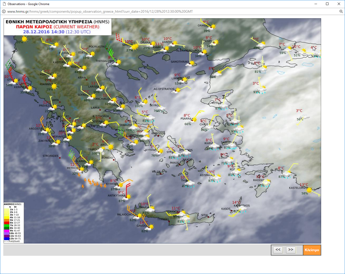This screenshot has width=345, height=274.
Task: Click the rain cloud icon at Thira
Action: pos(190,183)
